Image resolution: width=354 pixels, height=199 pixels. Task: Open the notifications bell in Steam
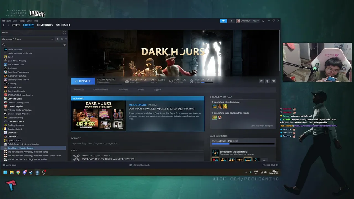point(231,21)
